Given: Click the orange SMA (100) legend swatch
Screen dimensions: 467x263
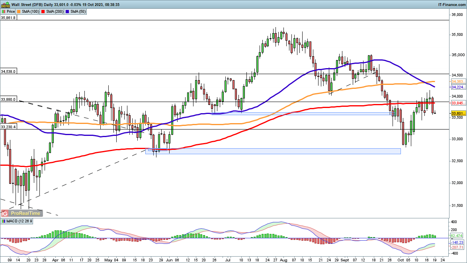Looking at the screenshot, I should tap(20, 12).
